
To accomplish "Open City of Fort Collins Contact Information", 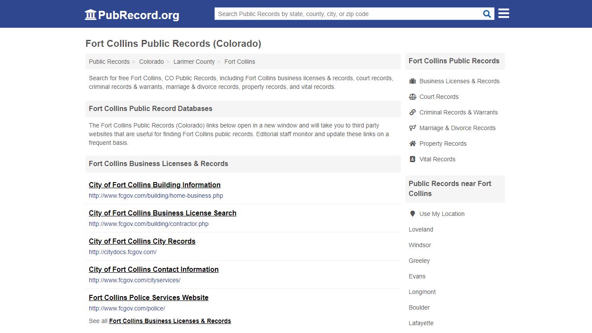I will click(x=154, y=269).
